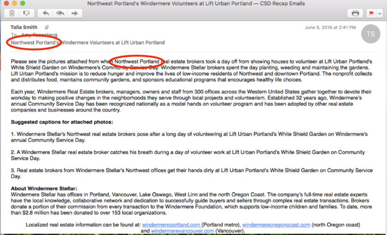Open the windermereoregoncoast.com link
This screenshot has width=387, height=235.
(x=276, y=225)
